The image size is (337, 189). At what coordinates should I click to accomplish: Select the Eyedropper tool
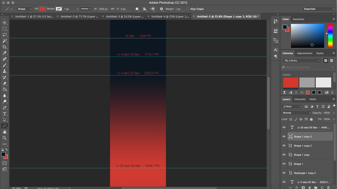[x=5, y=53]
